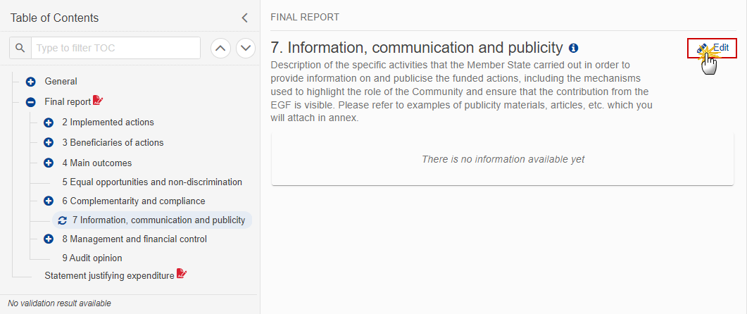Expand 6 Complementarity and compliance

coord(49,201)
